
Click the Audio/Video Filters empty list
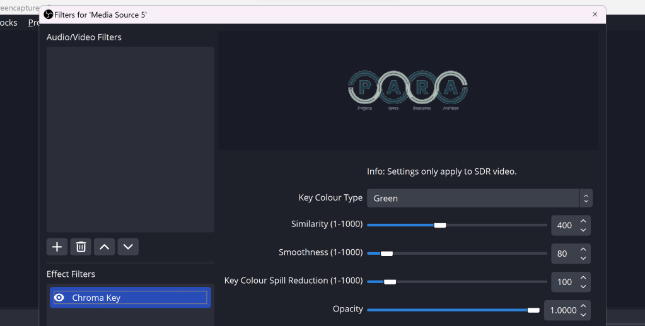pos(131,139)
